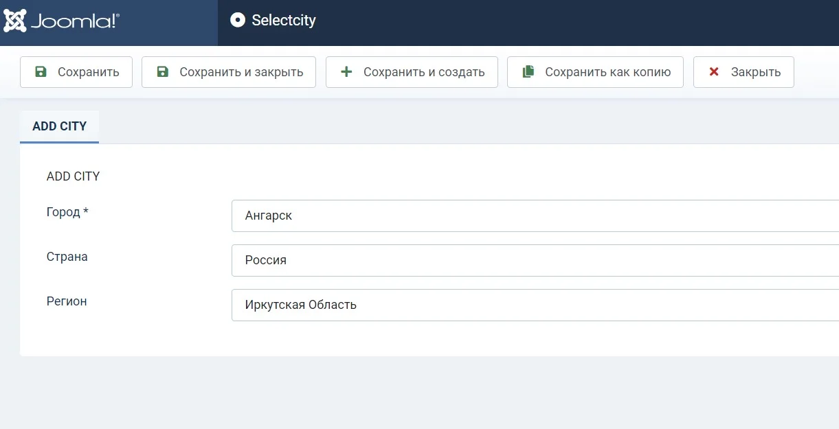Click the Selectcity page title text
This screenshot has width=839, height=429.
[284, 21]
